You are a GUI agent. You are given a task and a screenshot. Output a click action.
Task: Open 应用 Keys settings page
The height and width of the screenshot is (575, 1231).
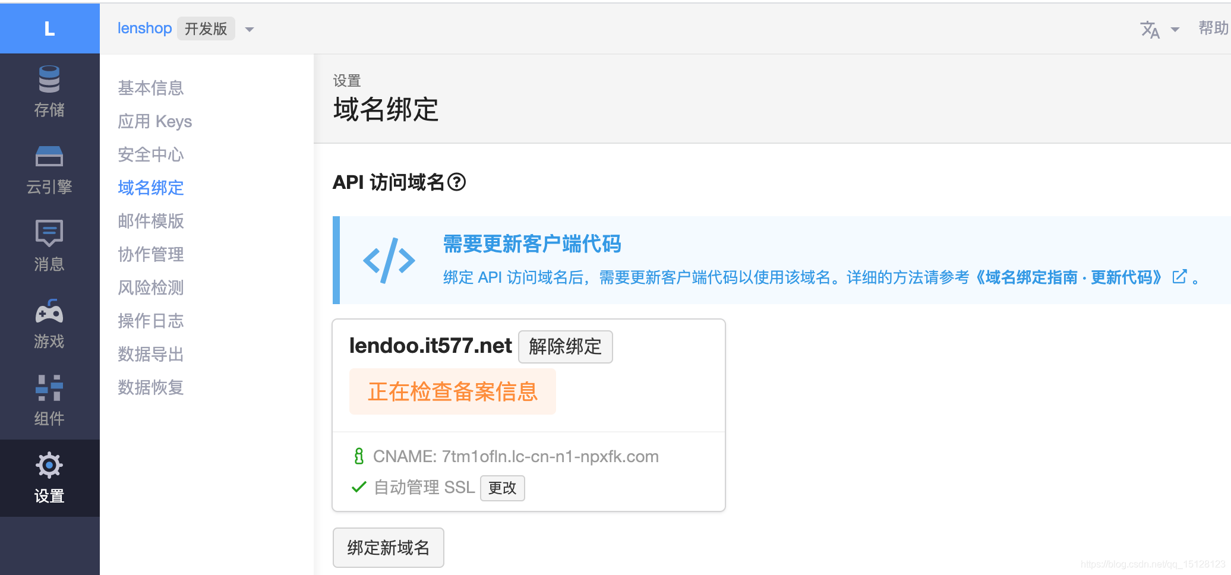coord(155,121)
